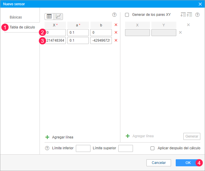205x171 pixels.
Task: Open help icon beside Límite inferior
Action: pos(47,148)
